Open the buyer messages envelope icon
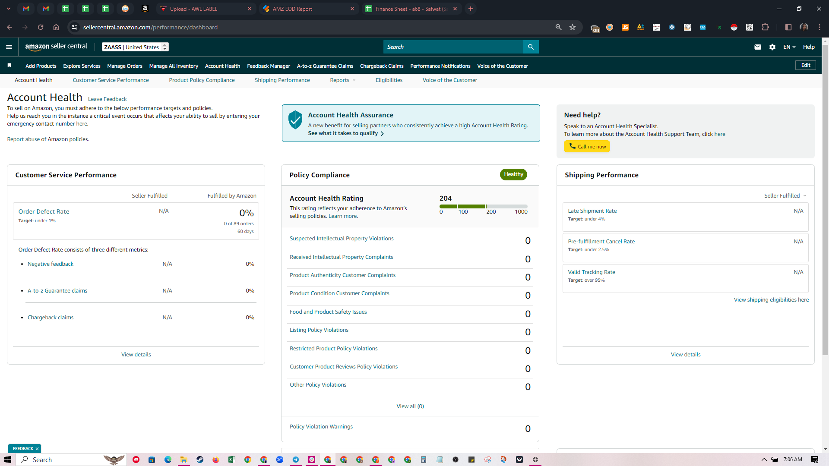 pos(757,47)
